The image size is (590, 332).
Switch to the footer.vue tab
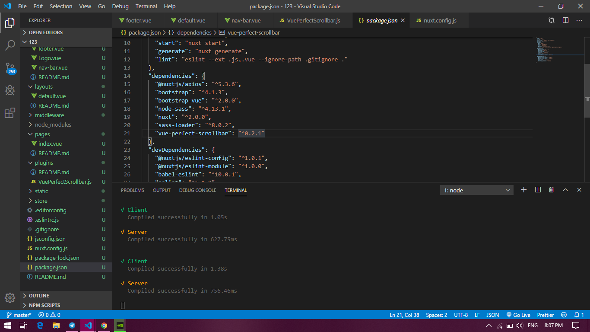[138, 20]
